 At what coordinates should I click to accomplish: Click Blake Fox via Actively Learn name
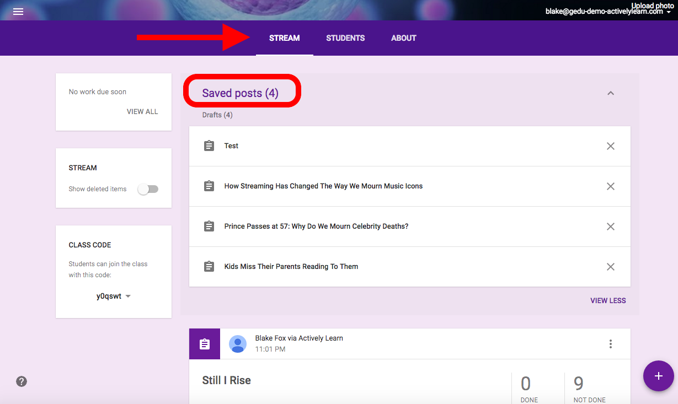[x=299, y=338]
